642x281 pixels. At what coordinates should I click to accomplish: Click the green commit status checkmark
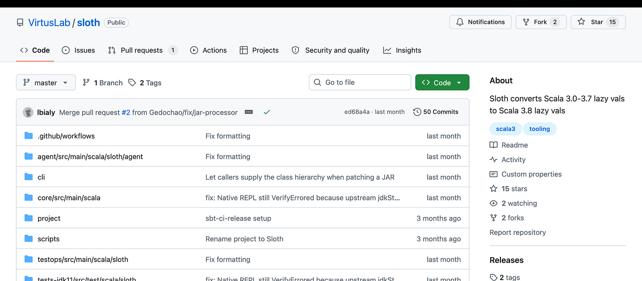pyautogui.click(x=266, y=112)
